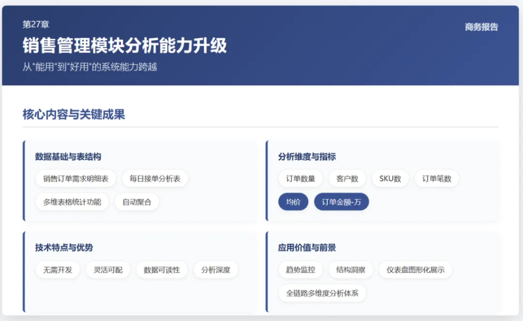Select the 全链路多维度分析体系 tag

322,293
